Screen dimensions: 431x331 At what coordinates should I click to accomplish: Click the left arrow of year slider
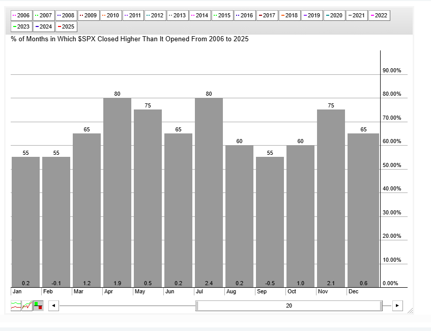click(53, 306)
